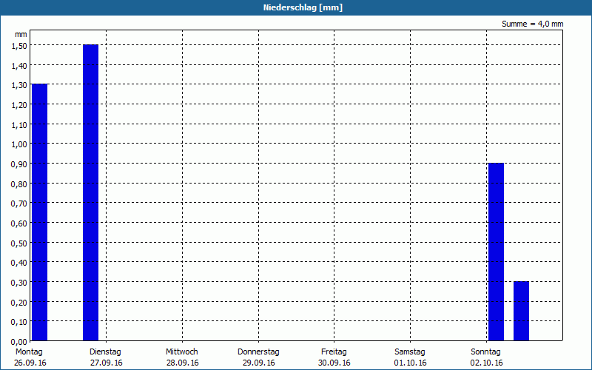Screen dimensions: 592x370
Task: Select the 1,50 mm bar before Dienstag
Action: tap(90, 192)
